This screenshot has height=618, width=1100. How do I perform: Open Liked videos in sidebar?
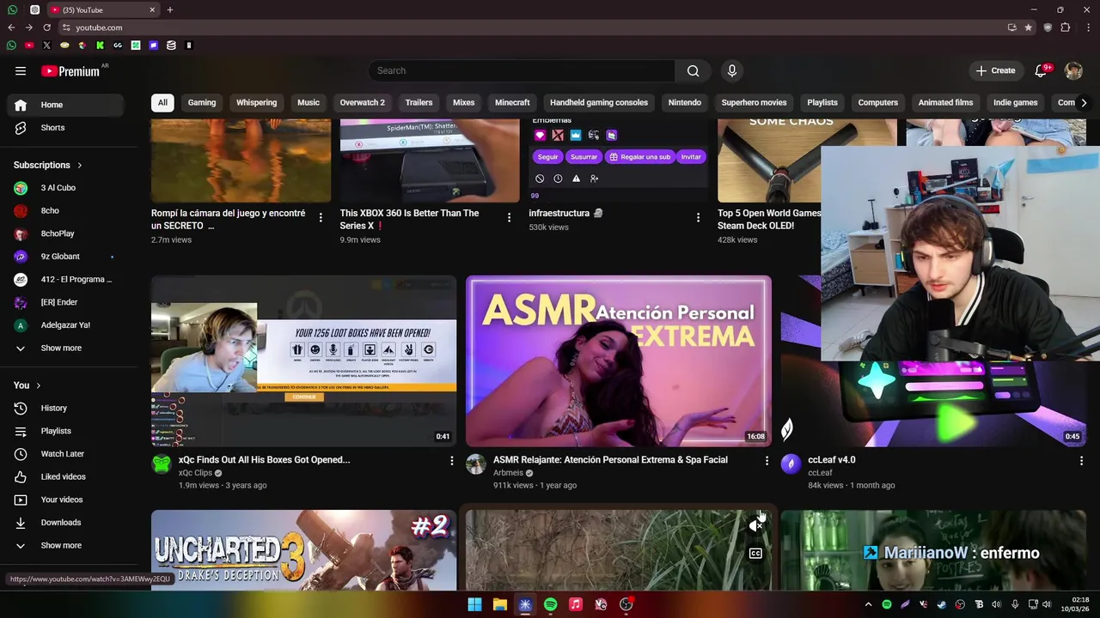[x=67, y=476]
